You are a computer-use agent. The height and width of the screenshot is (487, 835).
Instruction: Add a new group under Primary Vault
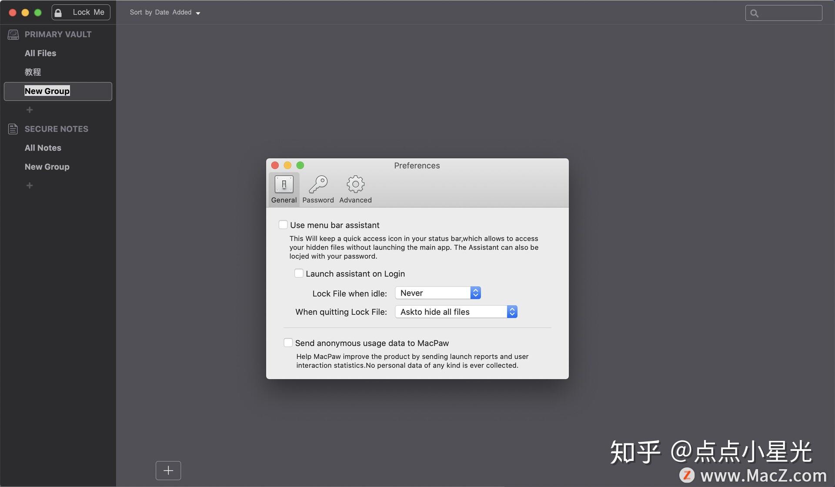point(30,110)
